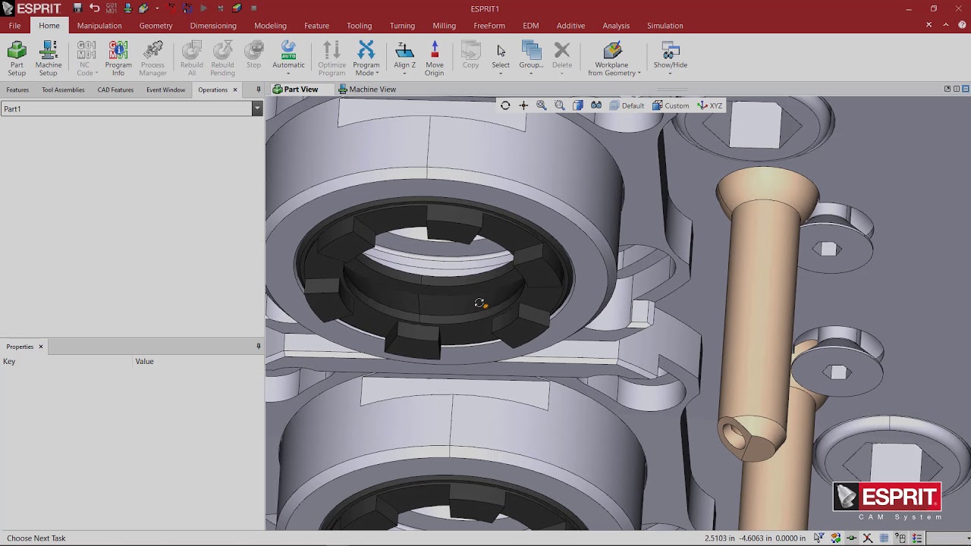Open the Tool Assemblies tab
The image size is (971, 546).
click(x=63, y=89)
